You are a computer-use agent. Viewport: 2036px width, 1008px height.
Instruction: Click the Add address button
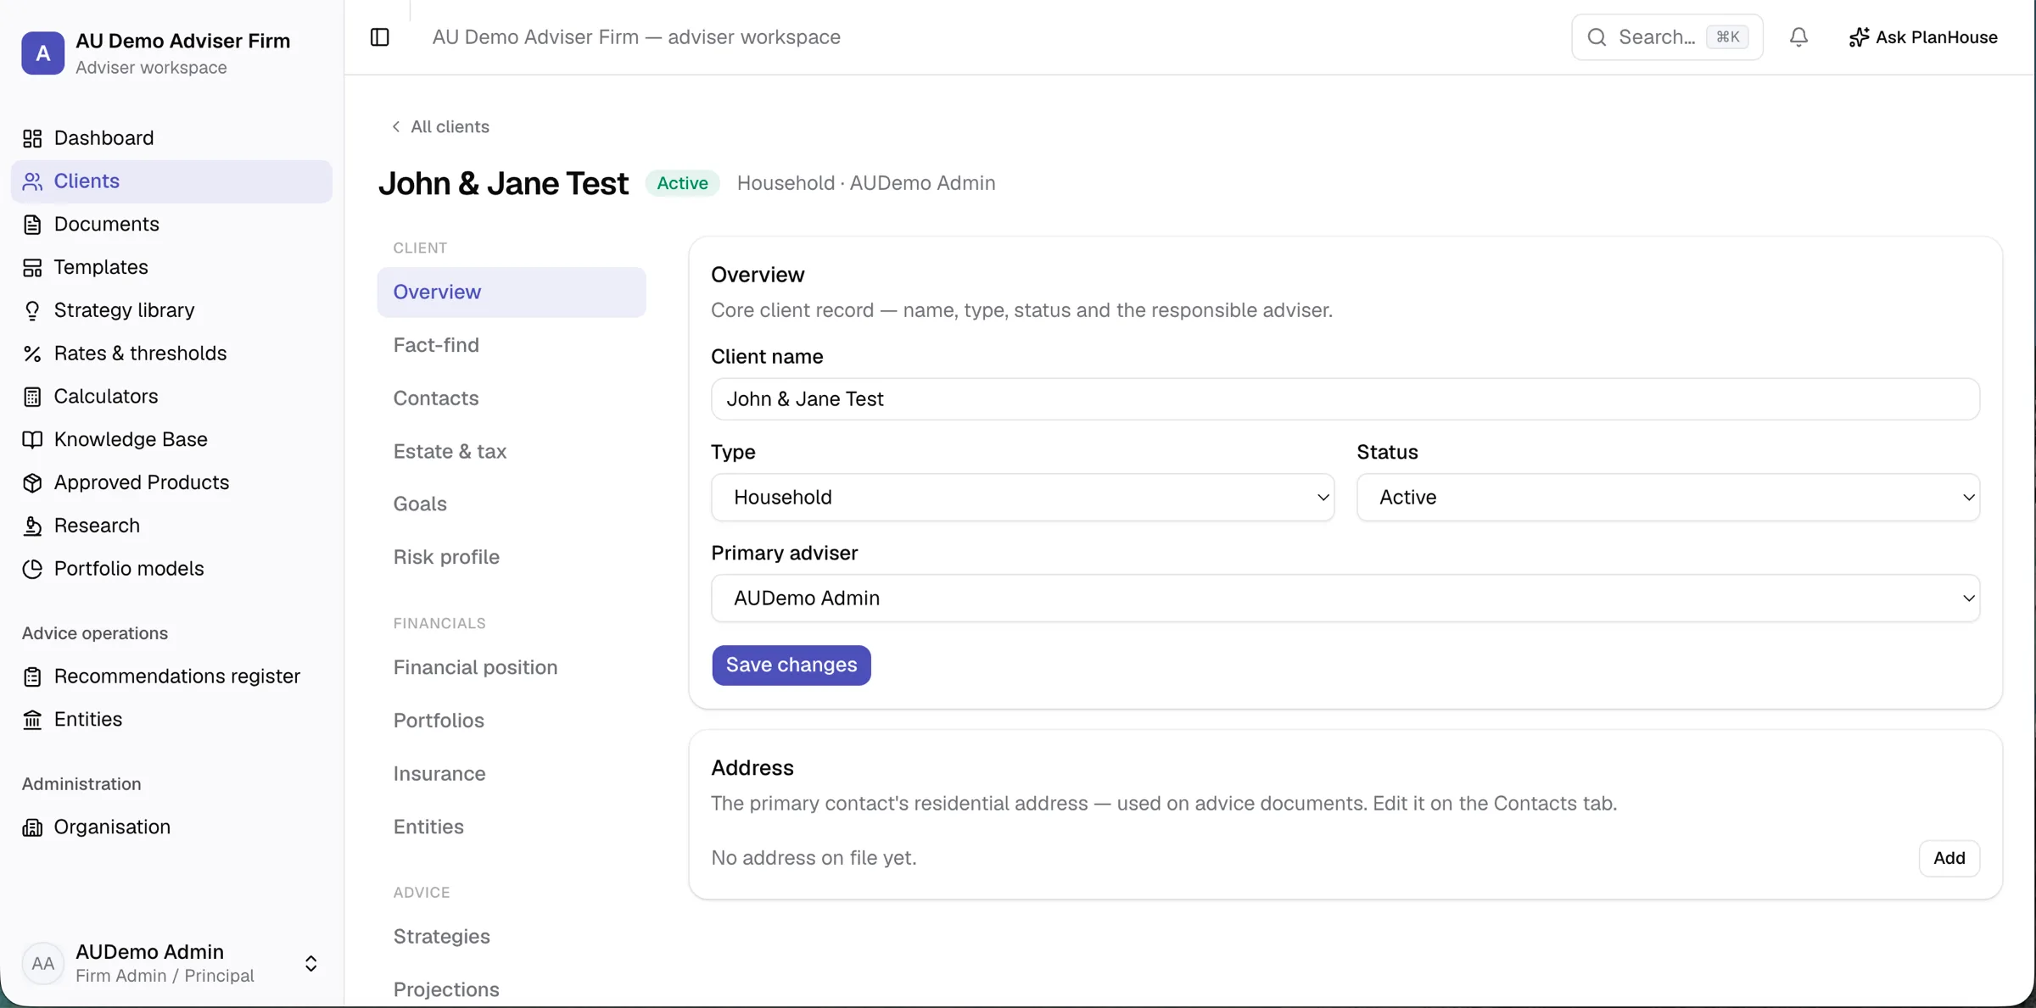[1949, 858]
